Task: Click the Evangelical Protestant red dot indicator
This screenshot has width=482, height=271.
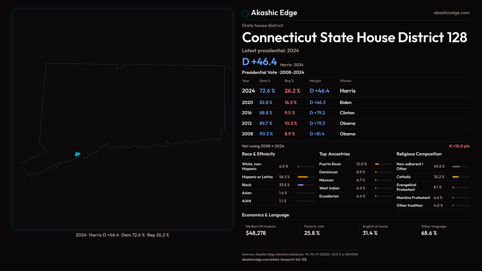Action: pyautogui.click(x=453, y=187)
